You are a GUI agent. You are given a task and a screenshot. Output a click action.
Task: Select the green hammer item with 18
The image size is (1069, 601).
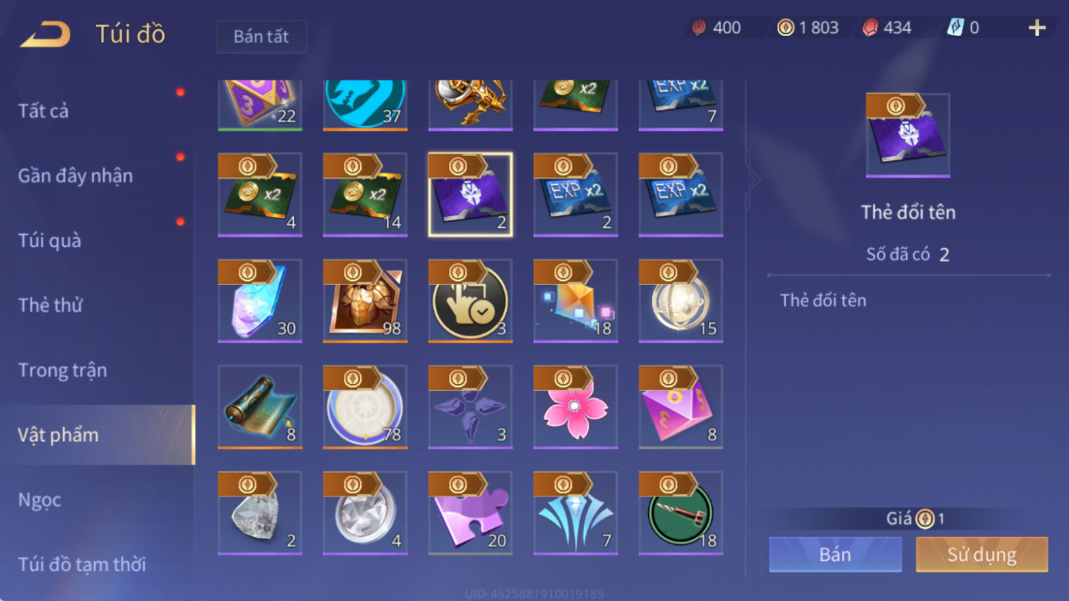tap(680, 513)
